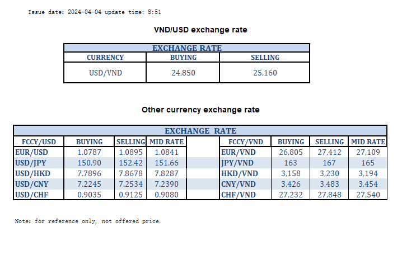Click the "VND/USD exchange rate" heading
Viewport: 416px width, 255px height.
(x=200, y=30)
